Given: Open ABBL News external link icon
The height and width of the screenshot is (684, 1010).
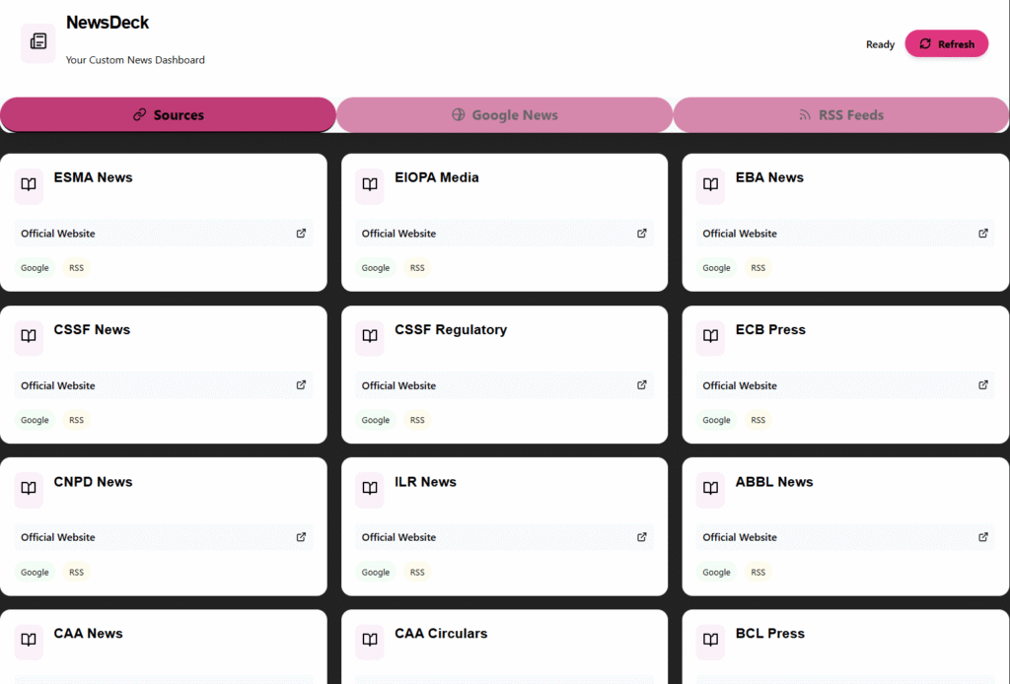Looking at the screenshot, I should [x=982, y=537].
